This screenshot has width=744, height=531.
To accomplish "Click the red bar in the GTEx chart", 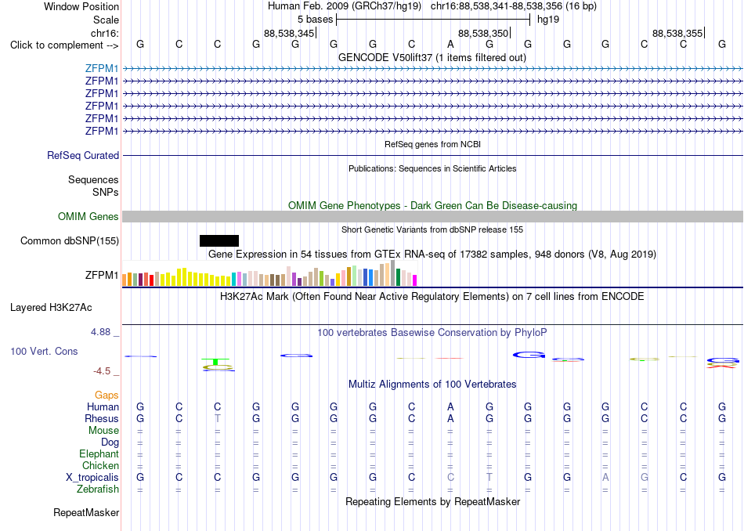I will [x=151, y=280].
